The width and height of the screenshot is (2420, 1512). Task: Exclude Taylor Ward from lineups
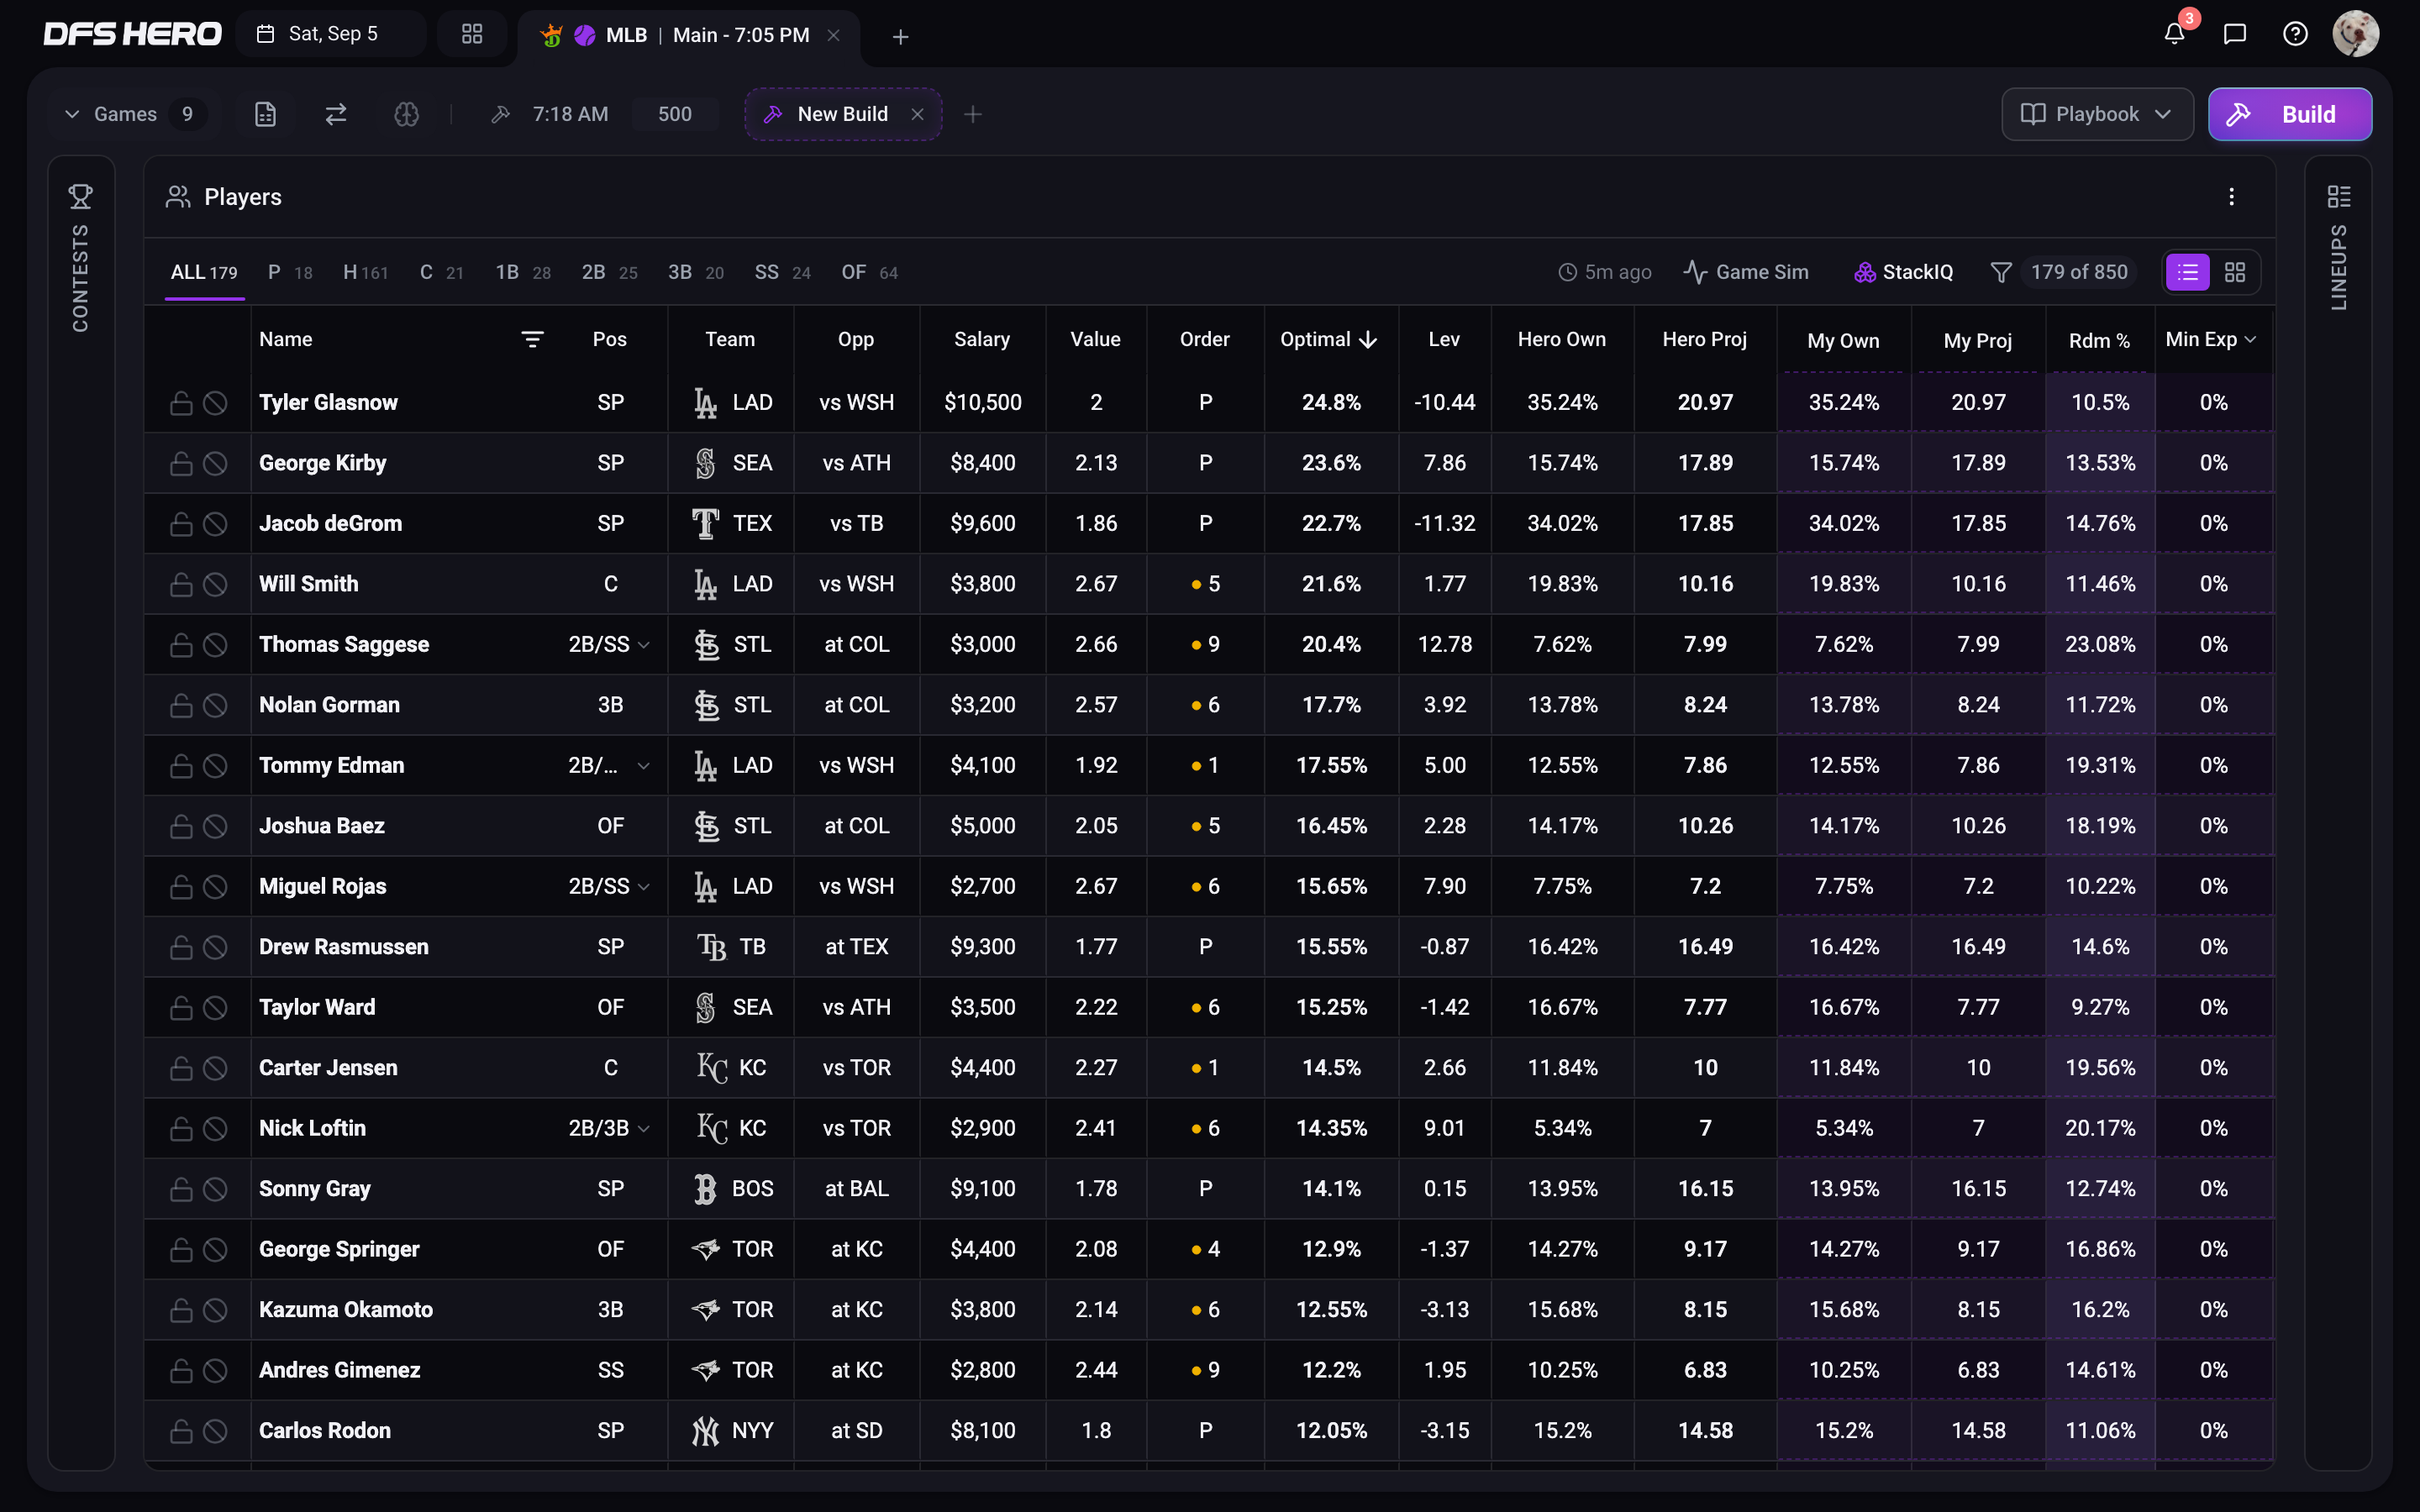click(x=215, y=1007)
